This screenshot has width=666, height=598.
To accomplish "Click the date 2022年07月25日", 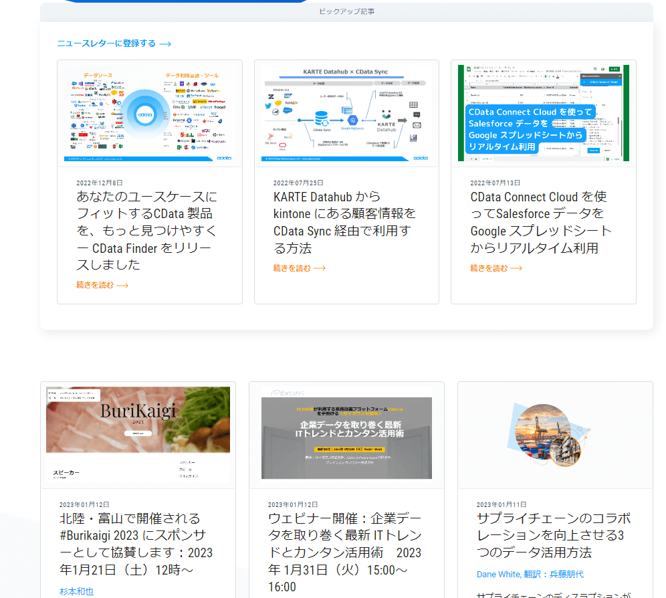I will [298, 183].
